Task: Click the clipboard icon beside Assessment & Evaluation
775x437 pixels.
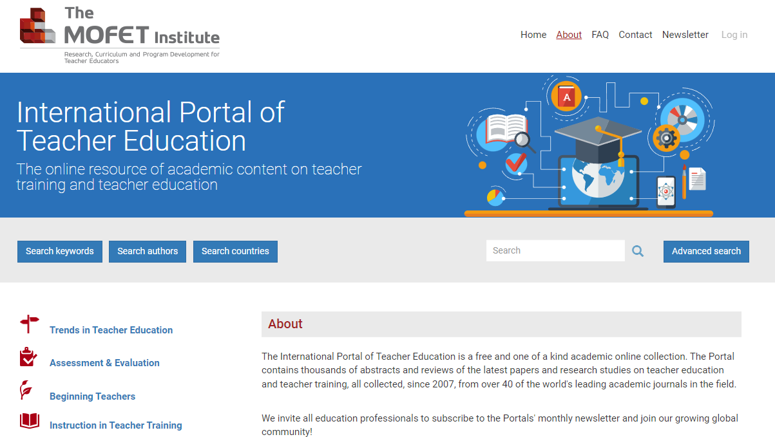Action: pos(28,357)
